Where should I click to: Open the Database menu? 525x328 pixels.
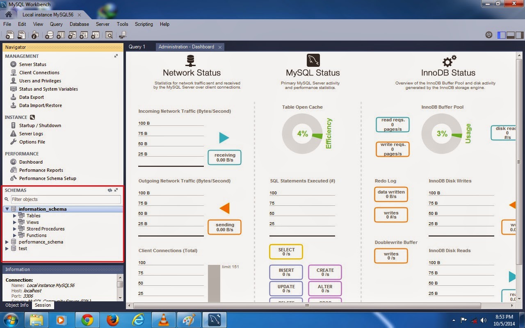[80, 24]
